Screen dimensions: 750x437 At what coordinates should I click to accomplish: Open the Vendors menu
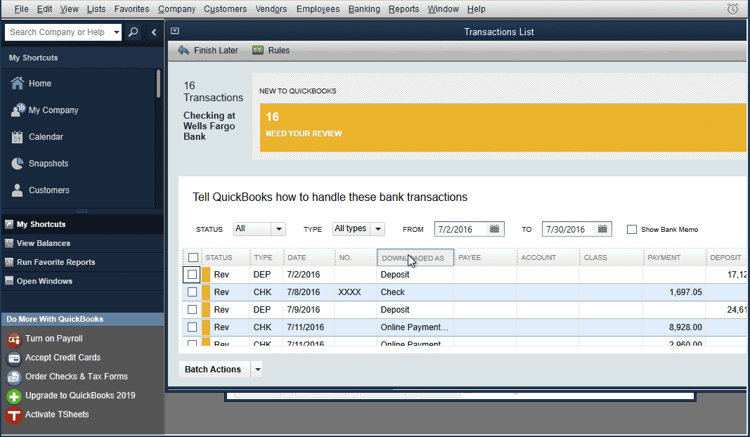coord(271,9)
